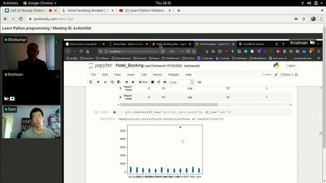The width and height of the screenshot is (326, 183).
Task: Open Activities overview
Action: (x=10, y=3)
